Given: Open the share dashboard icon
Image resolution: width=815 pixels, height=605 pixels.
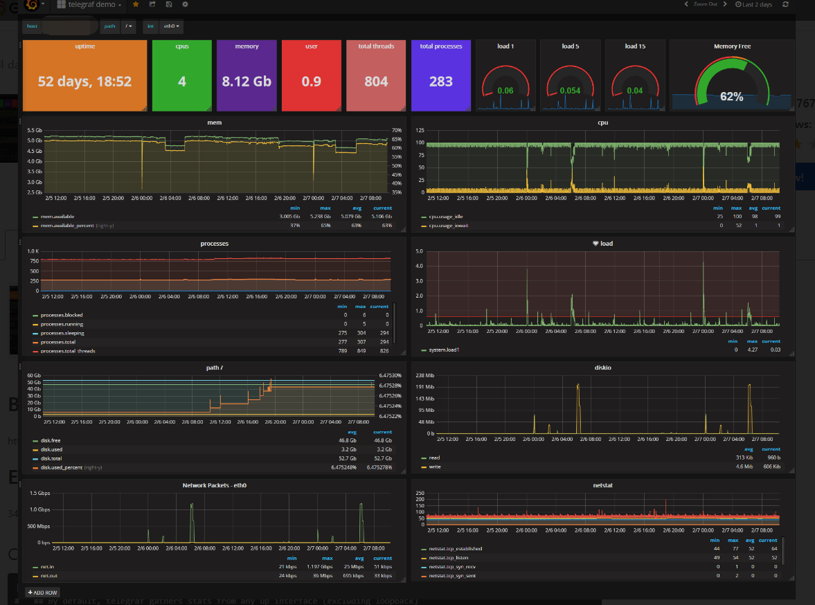Looking at the screenshot, I should click(152, 4).
